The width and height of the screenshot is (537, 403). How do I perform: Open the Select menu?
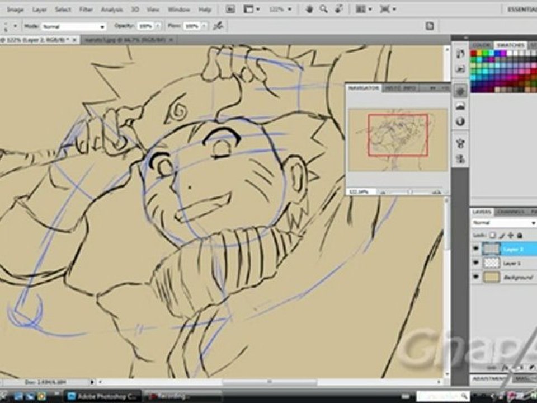pyautogui.click(x=63, y=10)
